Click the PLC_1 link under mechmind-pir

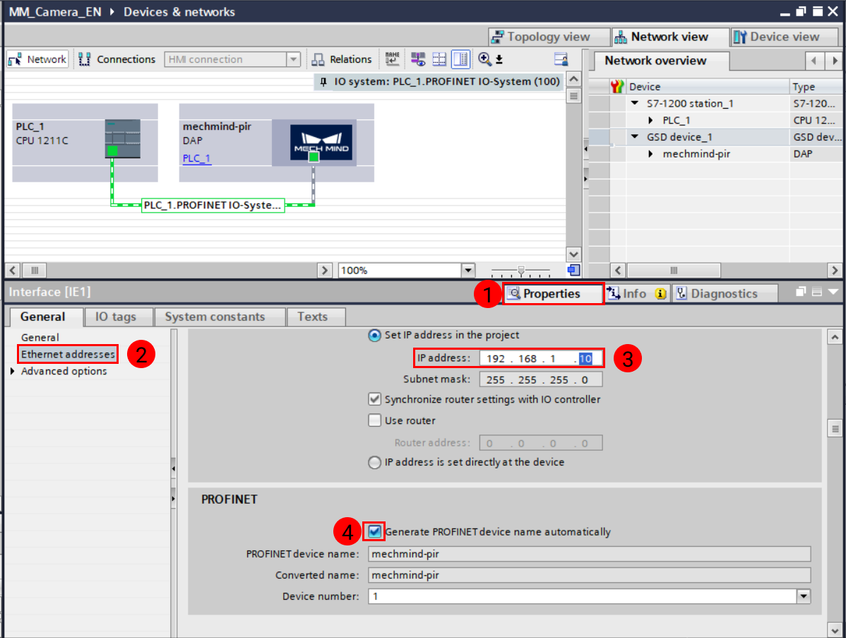(196, 158)
